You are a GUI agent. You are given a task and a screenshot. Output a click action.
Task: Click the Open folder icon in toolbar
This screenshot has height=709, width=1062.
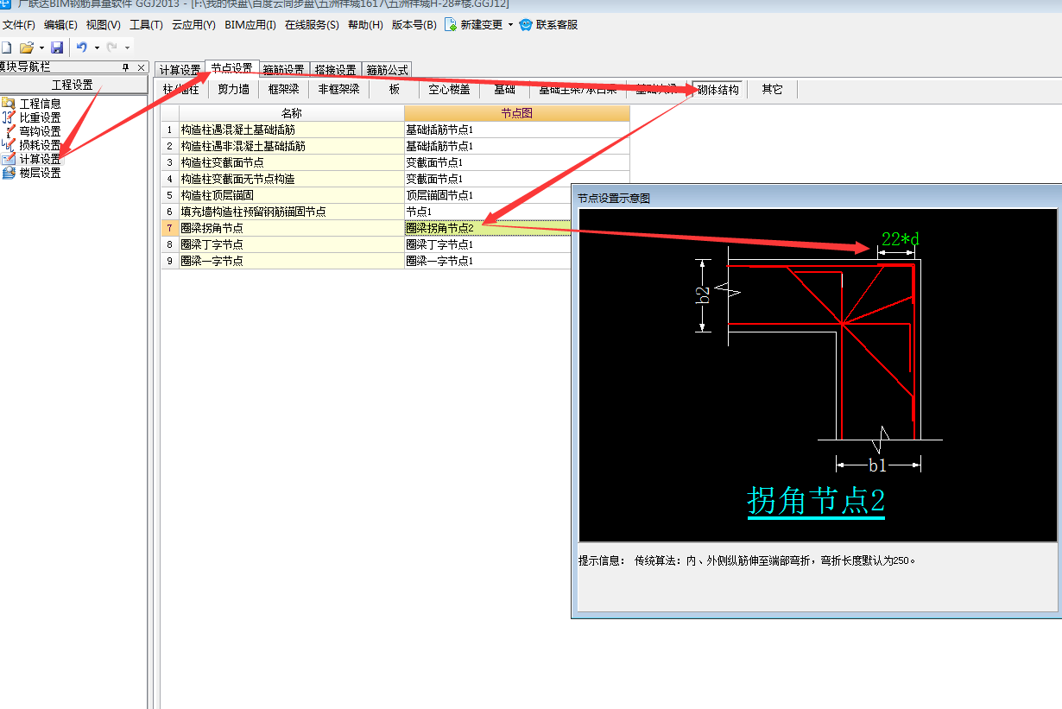tap(27, 47)
